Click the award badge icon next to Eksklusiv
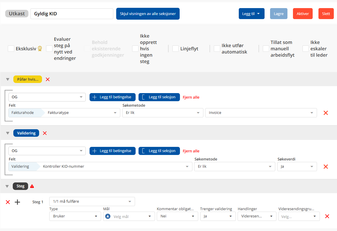 pos(40,49)
